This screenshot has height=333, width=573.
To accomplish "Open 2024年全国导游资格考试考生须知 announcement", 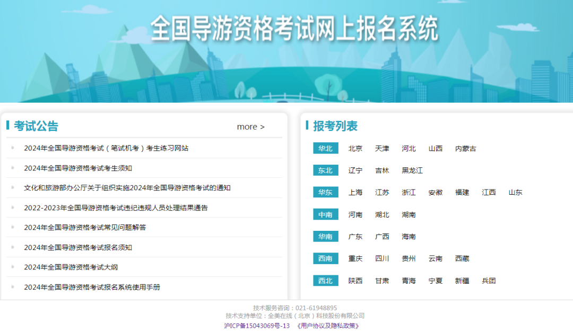I will [78, 168].
